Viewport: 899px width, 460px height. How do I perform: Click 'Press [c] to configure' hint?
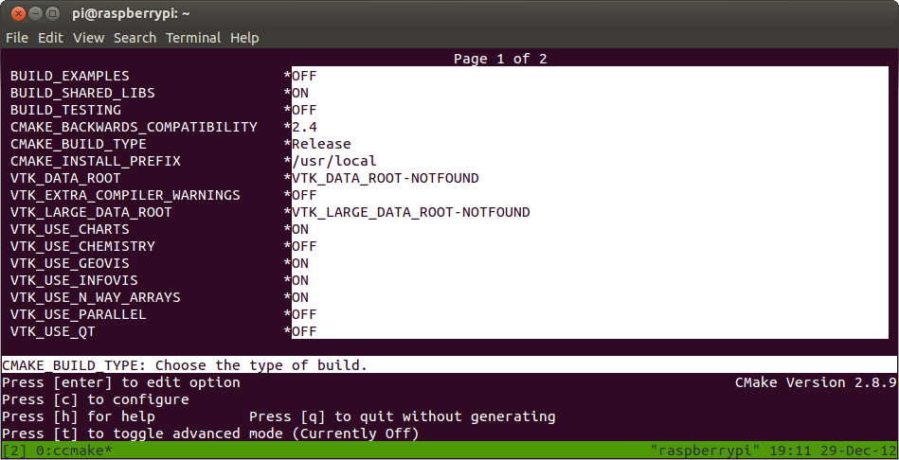(x=95, y=399)
